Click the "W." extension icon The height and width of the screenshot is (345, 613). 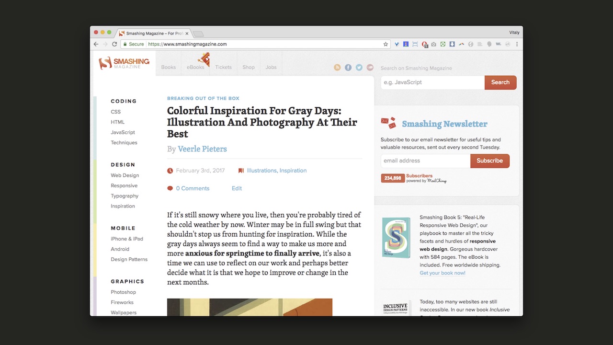[x=499, y=44]
